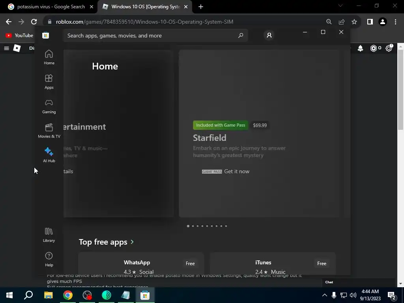
Task: Select the last carousel page dot
Action: click(226, 226)
